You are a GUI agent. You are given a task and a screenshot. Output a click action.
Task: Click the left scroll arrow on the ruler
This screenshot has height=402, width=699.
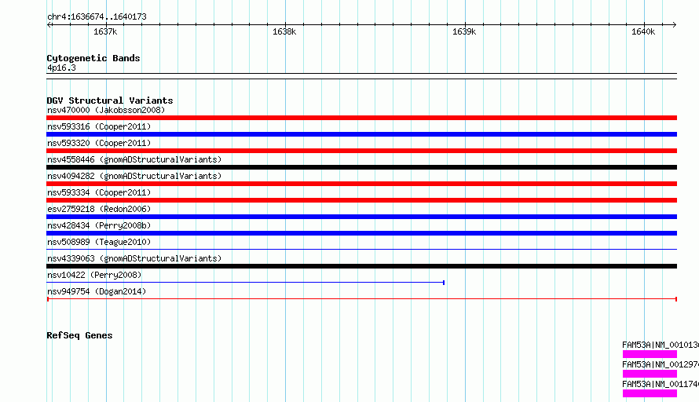pos(49,24)
